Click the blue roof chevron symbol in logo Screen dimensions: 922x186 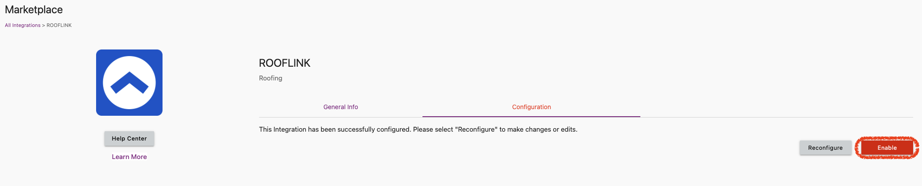pyautogui.click(x=129, y=83)
